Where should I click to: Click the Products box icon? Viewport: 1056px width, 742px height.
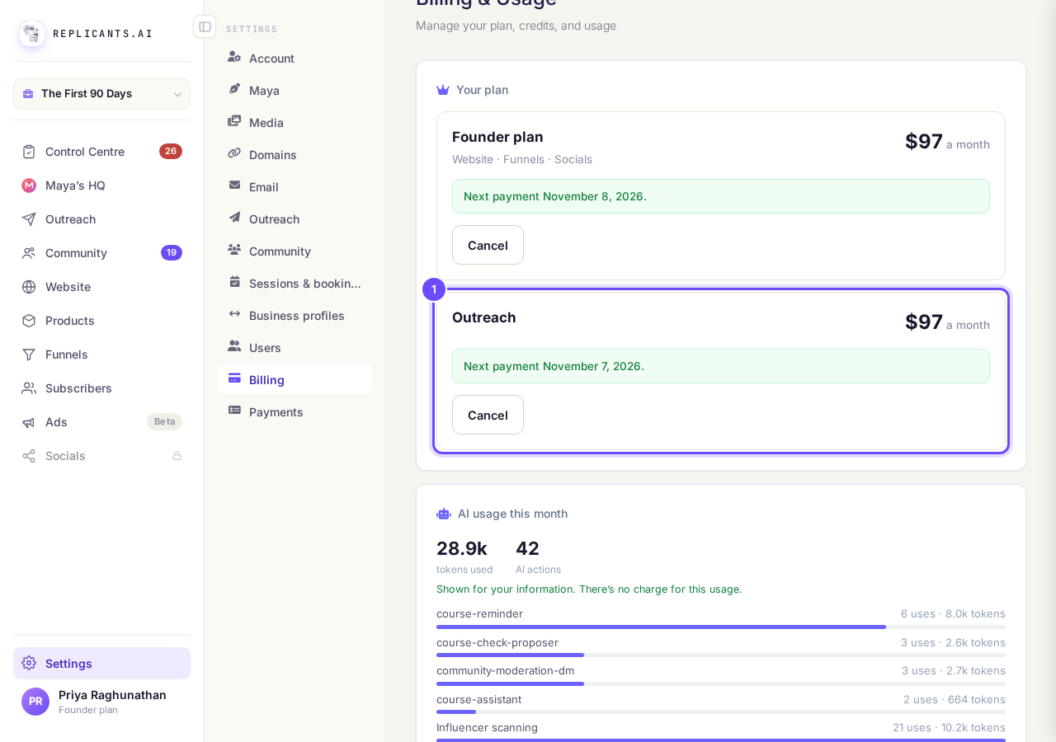[x=29, y=321]
